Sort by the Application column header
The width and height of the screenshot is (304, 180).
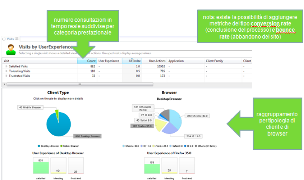tap(186, 61)
